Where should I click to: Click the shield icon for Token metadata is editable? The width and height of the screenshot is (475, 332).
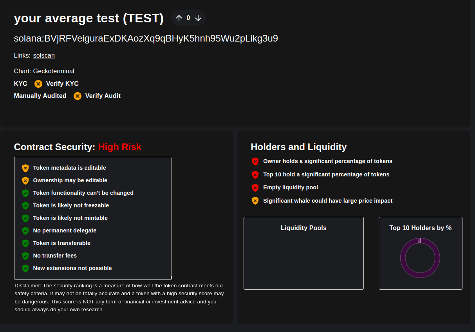point(25,168)
